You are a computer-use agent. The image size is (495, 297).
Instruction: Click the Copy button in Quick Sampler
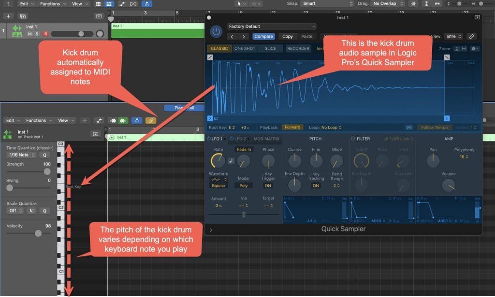point(288,36)
